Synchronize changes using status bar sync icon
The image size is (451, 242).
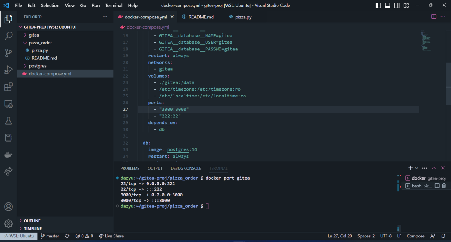click(x=67, y=236)
